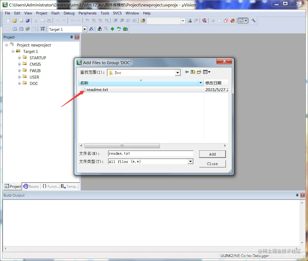Open the find text combo box dropdown
This screenshot has width=308, height=261.
(183, 21)
